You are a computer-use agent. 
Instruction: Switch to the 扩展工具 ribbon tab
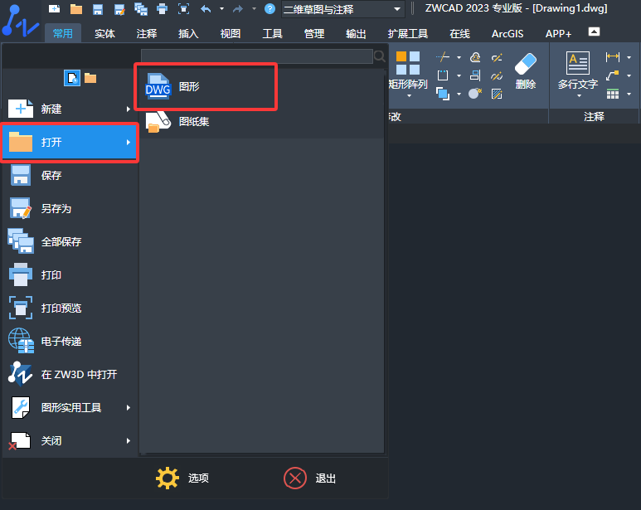pyautogui.click(x=408, y=33)
